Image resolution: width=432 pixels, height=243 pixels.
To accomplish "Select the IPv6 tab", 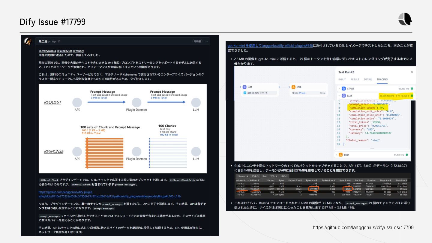I will [264, 176].
